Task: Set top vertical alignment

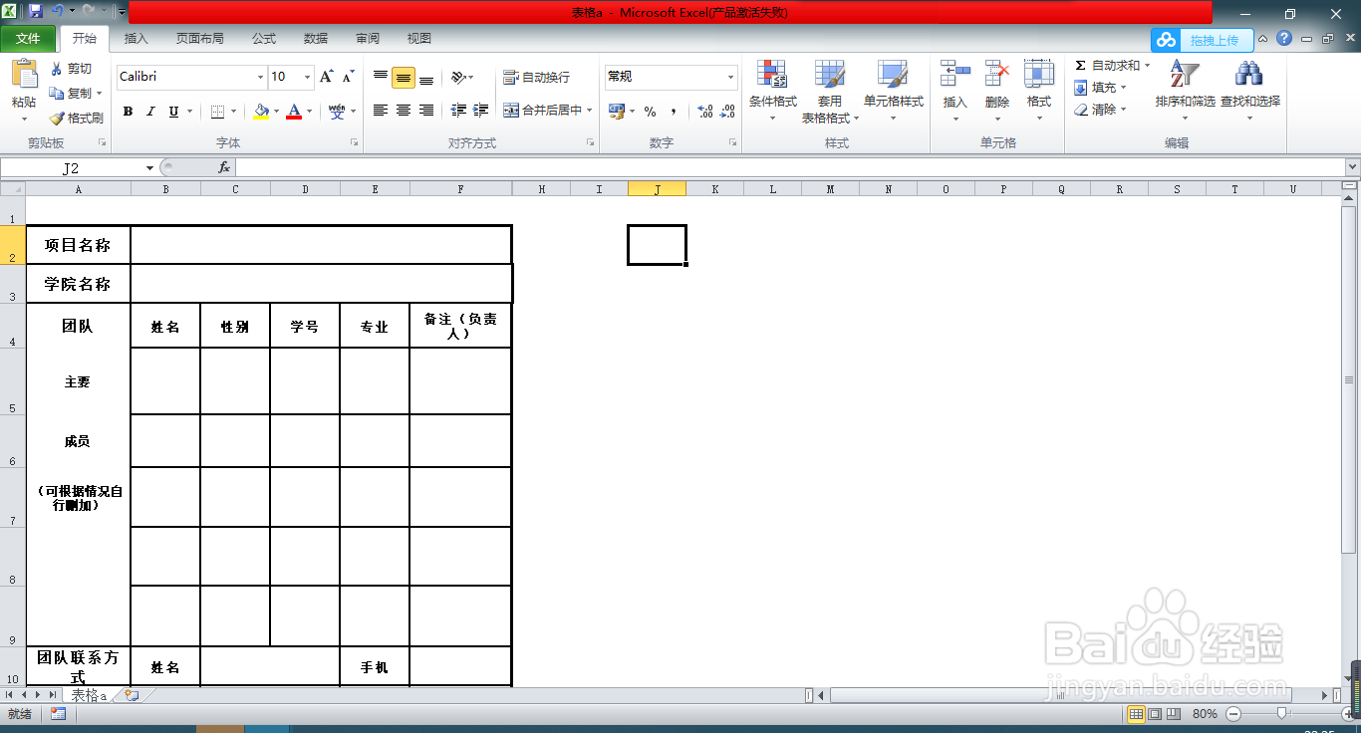Action: (x=381, y=78)
